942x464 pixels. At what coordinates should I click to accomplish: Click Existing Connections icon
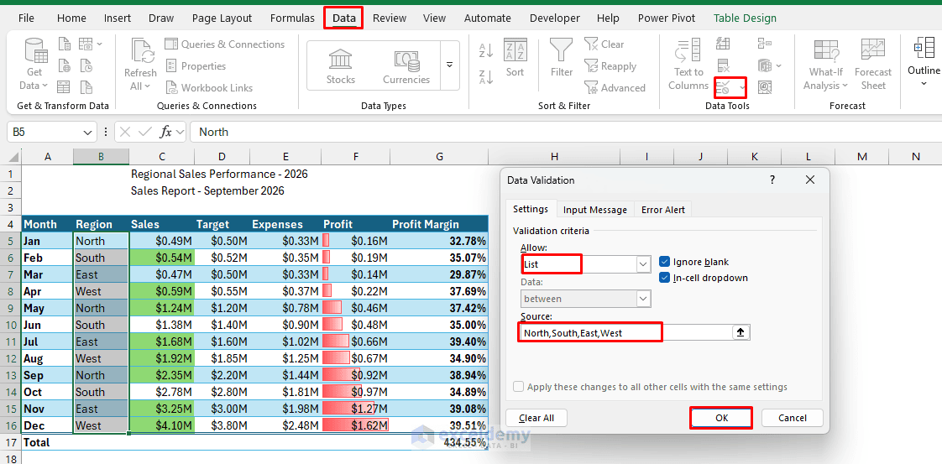tap(86, 87)
